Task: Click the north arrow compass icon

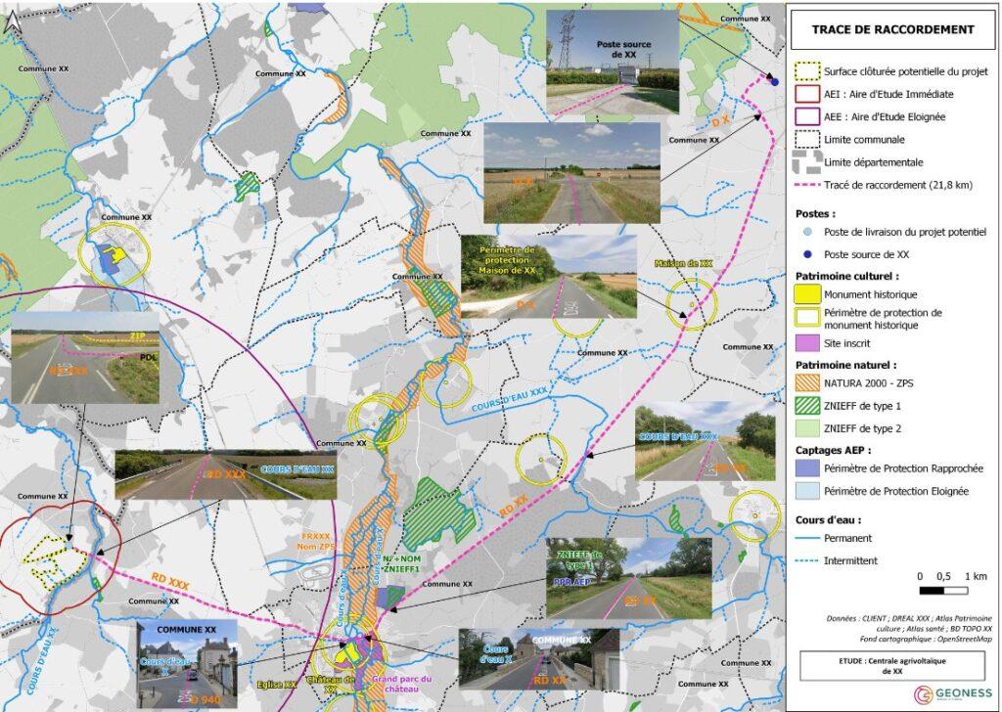Action: pos(15,22)
